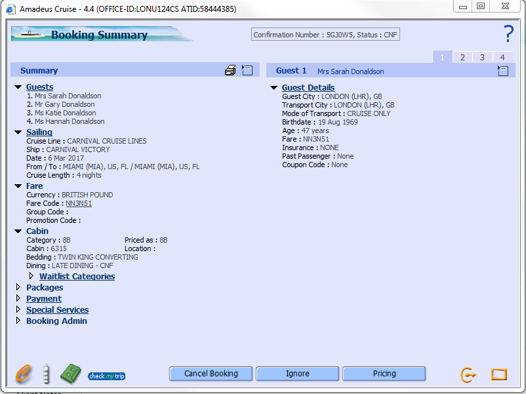Open the Guests link
The height and width of the screenshot is (394, 526).
39,87
